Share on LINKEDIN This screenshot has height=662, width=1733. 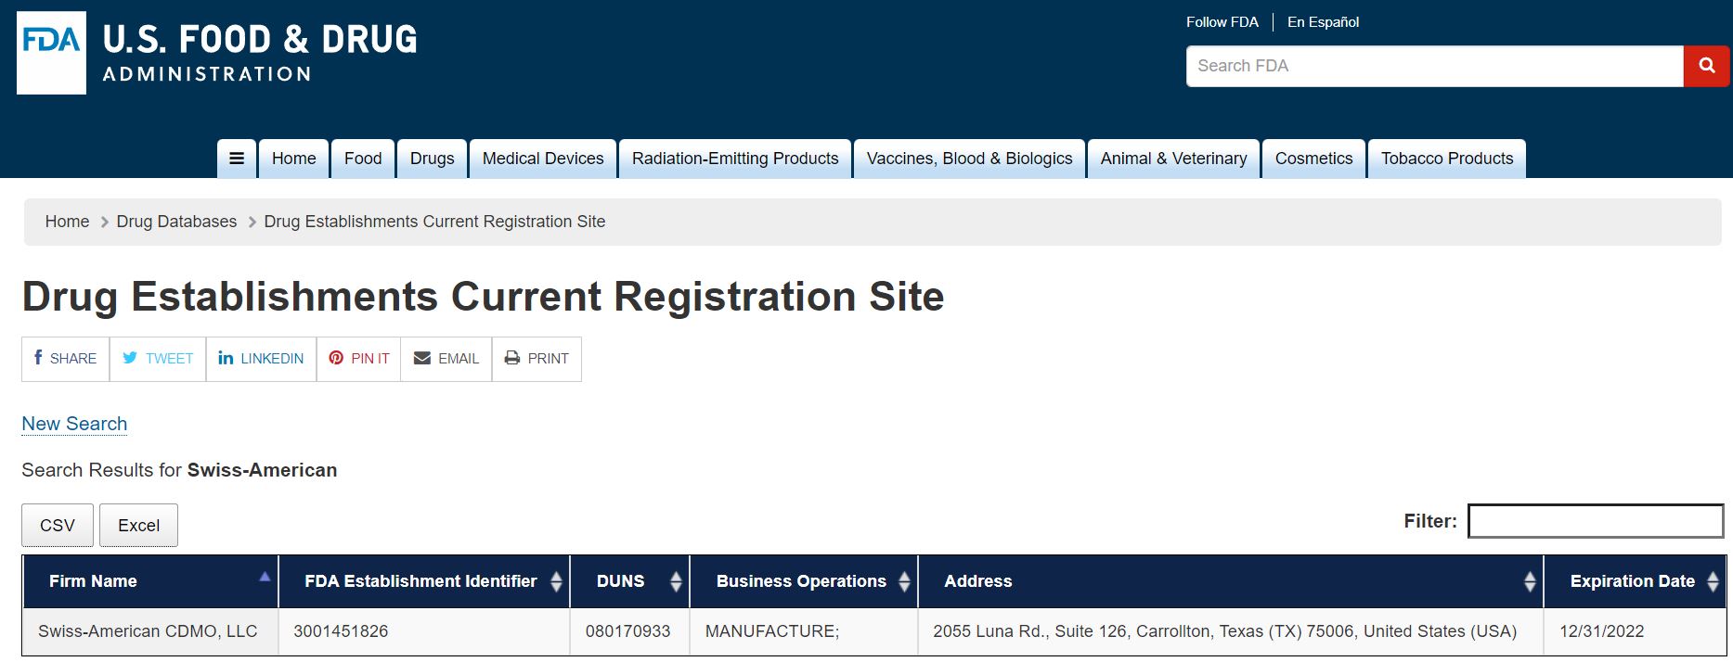click(261, 359)
